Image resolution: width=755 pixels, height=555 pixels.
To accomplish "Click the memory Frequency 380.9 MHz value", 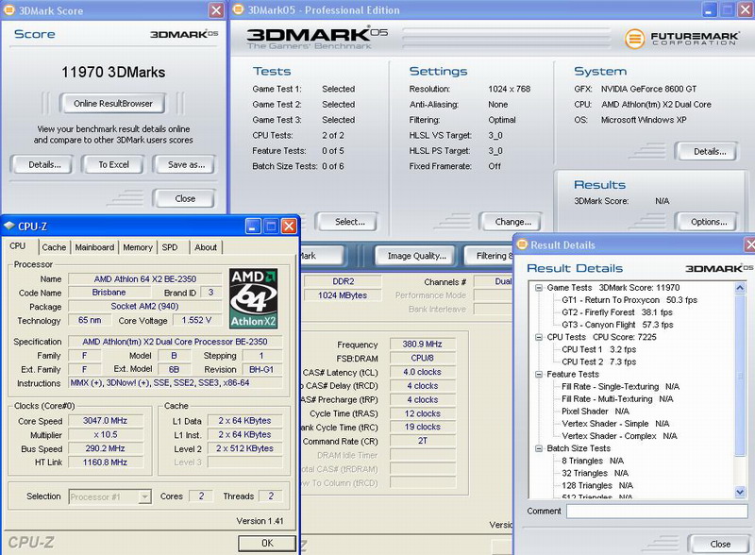I will (x=422, y=344).
